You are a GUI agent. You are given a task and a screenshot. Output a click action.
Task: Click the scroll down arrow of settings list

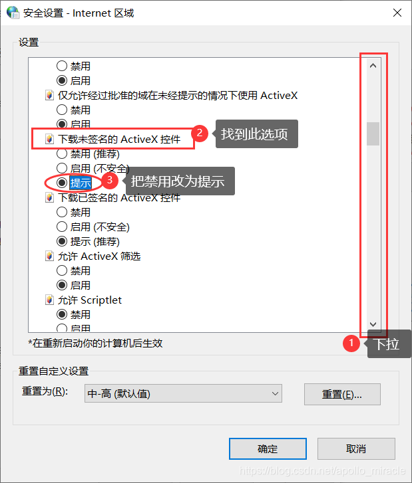point(373,324)
